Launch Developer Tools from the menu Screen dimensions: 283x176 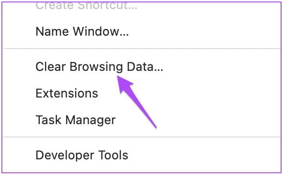[141, 155]
